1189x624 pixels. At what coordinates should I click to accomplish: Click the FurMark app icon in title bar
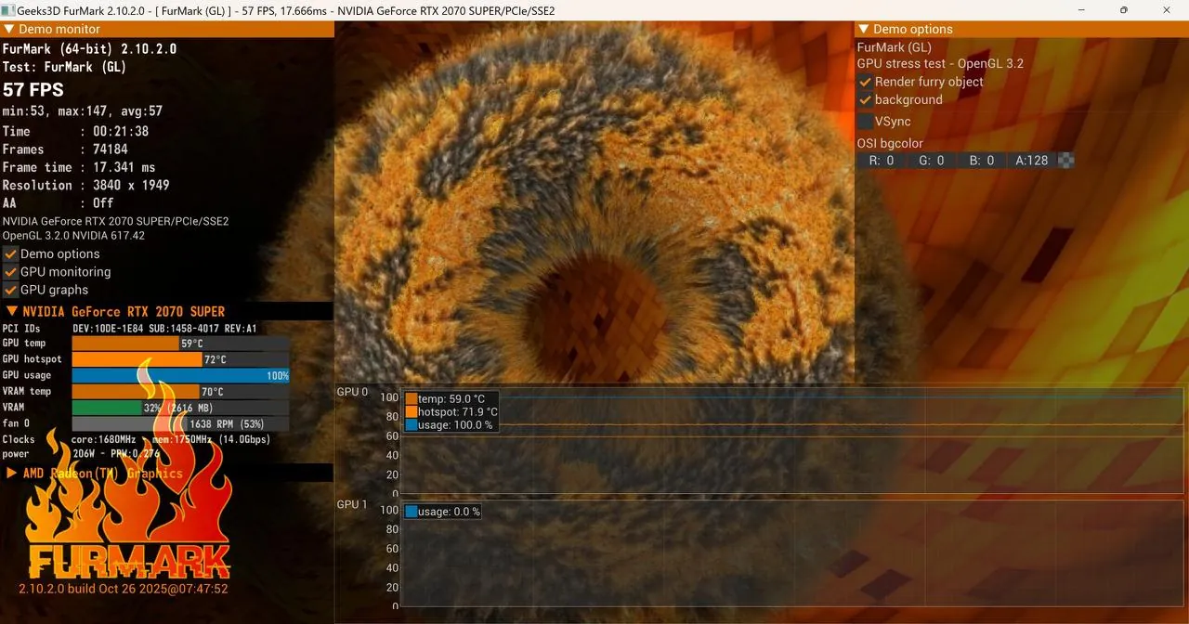point(7,9)
